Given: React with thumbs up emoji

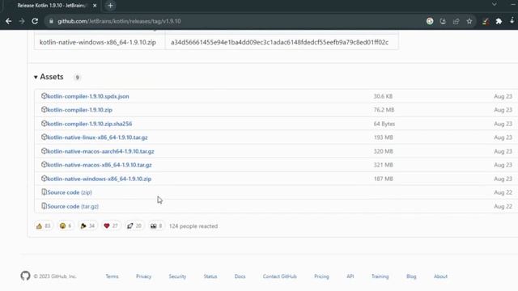Looking at the screenshot, I should (x=43, y=226).
